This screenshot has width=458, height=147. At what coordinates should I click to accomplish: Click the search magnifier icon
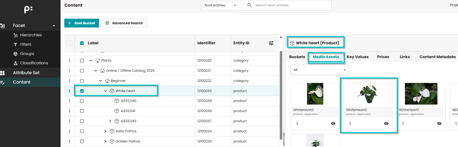[249, 5]
